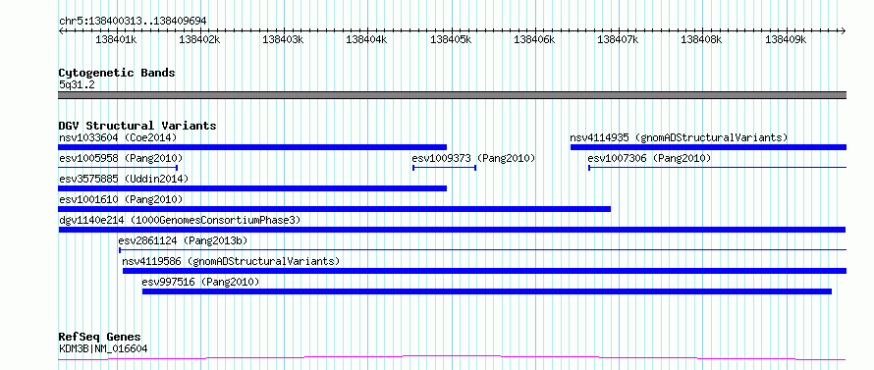Click nsv4119586 gnomADStructuralVariants variant bar
Image resolution: width=874 pixels, height=370 pixels.
484,271
